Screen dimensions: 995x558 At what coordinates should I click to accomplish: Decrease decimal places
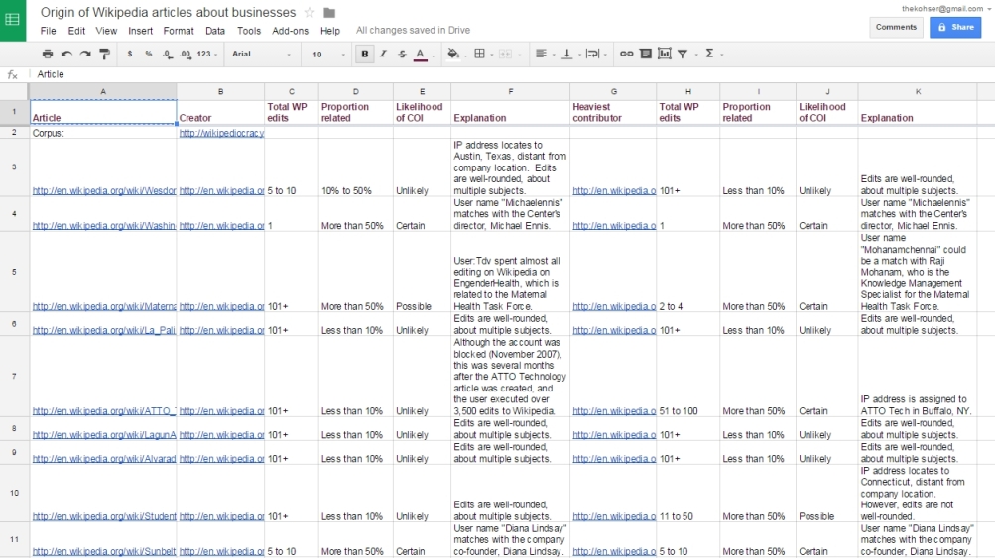coord(167,54)
